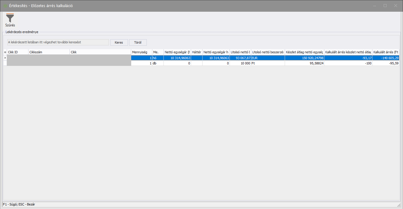Click the application icon in title bar

pyautogui.click(x=5, y=6)
